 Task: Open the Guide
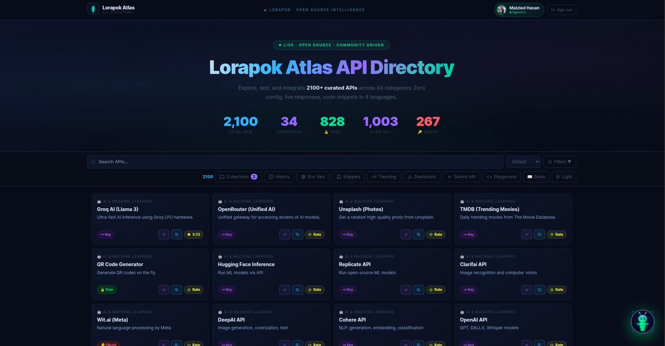(x=536, y=177)
